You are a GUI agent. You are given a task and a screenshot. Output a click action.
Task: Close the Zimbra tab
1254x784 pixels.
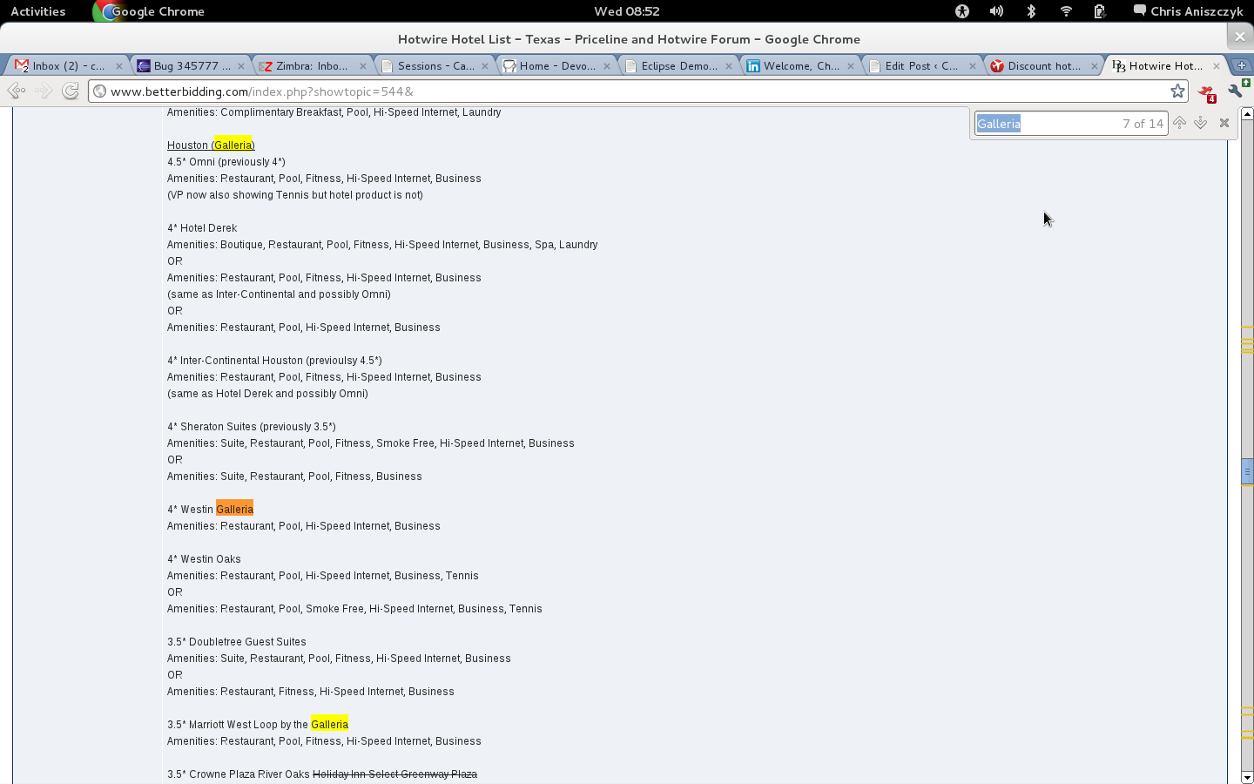[x=363, y=66]
